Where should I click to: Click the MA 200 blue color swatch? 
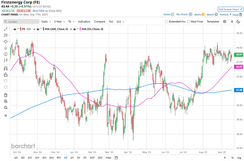tap(43, 29)
